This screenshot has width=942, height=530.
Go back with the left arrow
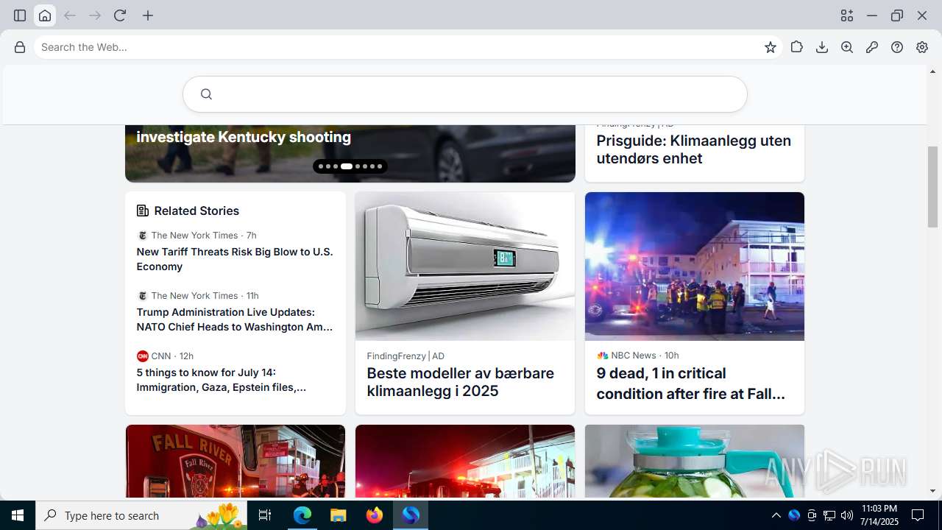coord(70,15)
